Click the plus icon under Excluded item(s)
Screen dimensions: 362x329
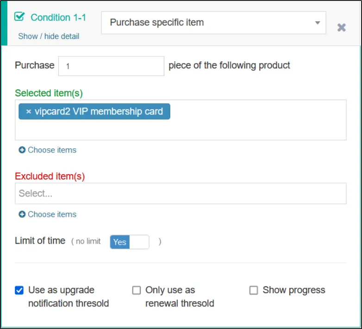click(x=22, y=215)
